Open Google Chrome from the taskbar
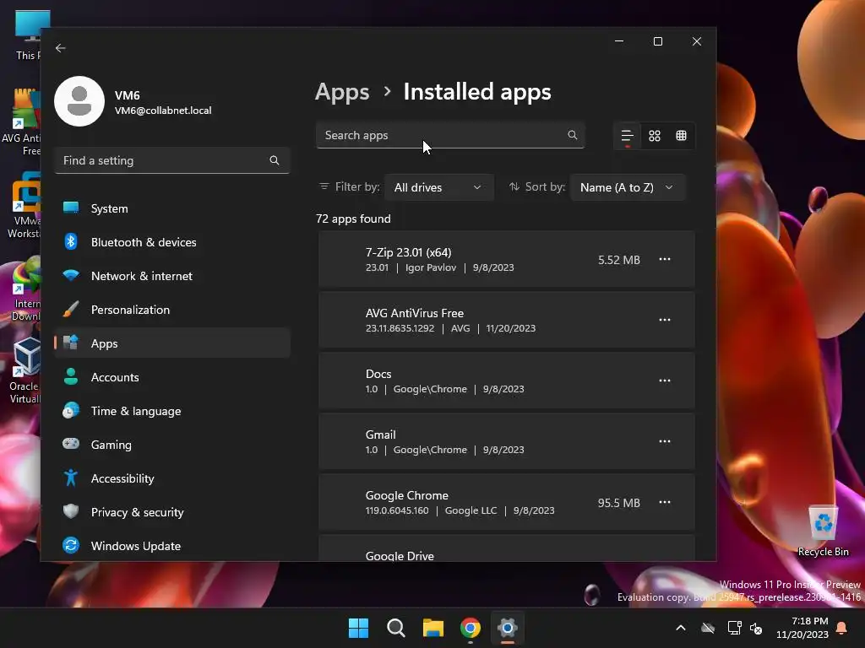Image resolution: width=865 pixels, height=648 pixels. pyautogui.click(x=470, y=628)
